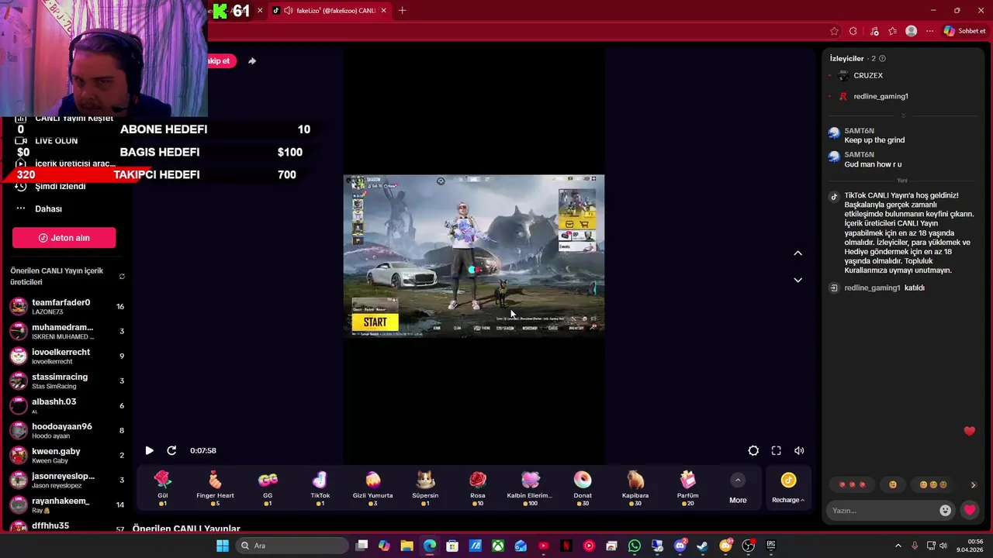Send the TikTok gift
The width and height of the screenshot is (993, 558).
[320, 488]
